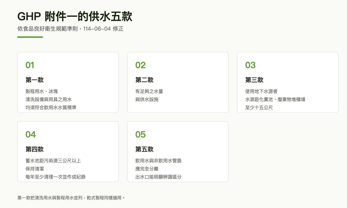
Task: Select the line '製程用水、冰塊'
Action: [x=42, y=91]
